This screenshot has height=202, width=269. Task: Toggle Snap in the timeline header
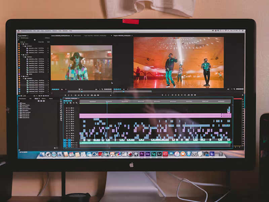pyautogui.click(x=68, y=103)
